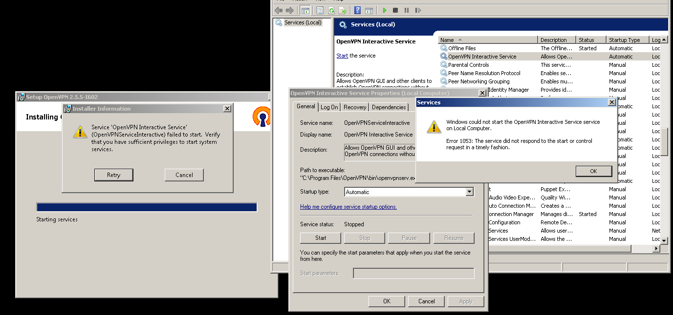673x315 pixels.
Task: Click OK in the Services error dialog
Action: click(593, 171)
